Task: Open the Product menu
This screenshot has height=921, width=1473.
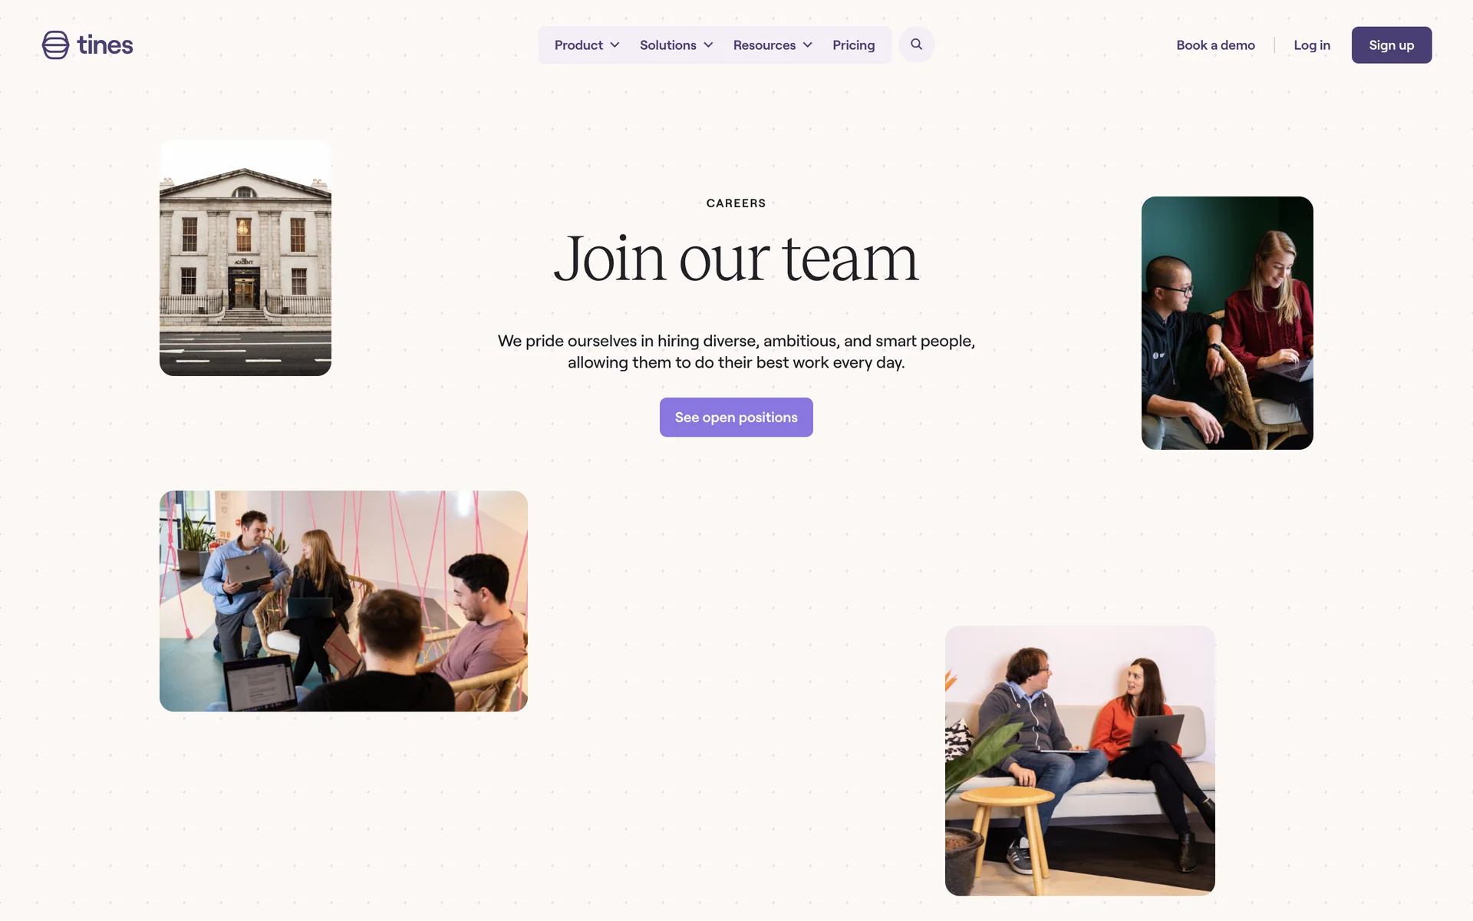Action: click(x=587, y=45)
